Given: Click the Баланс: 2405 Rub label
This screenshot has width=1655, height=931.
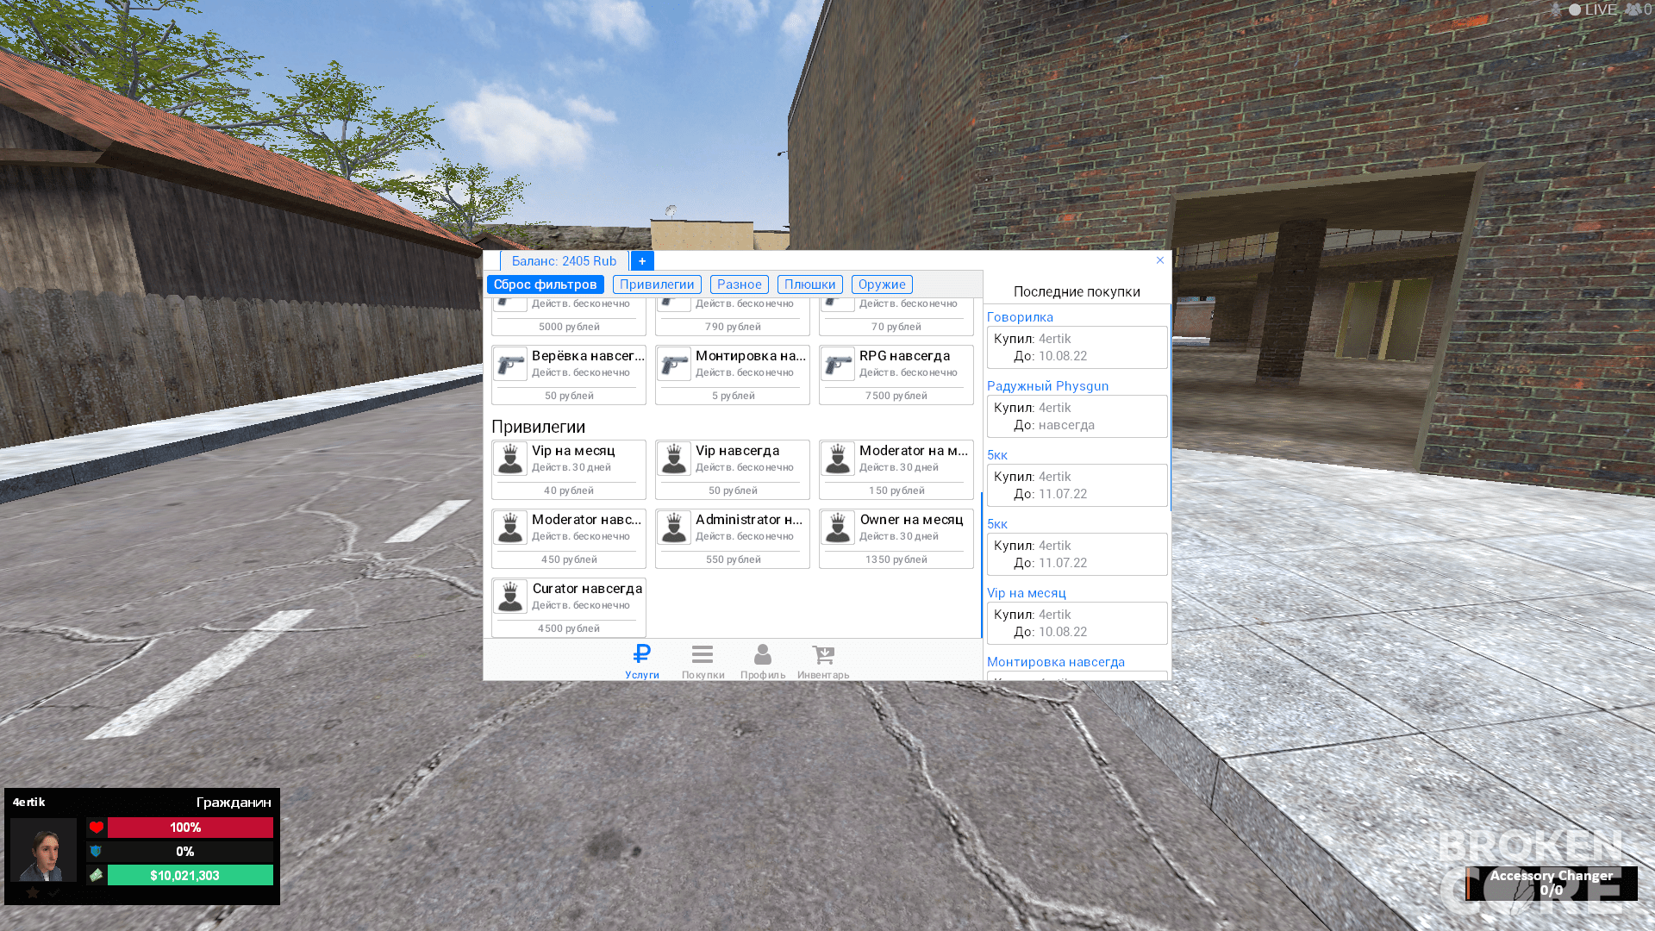Looking at the screenshot, I should pyautogui.click(x=565, y=261).
